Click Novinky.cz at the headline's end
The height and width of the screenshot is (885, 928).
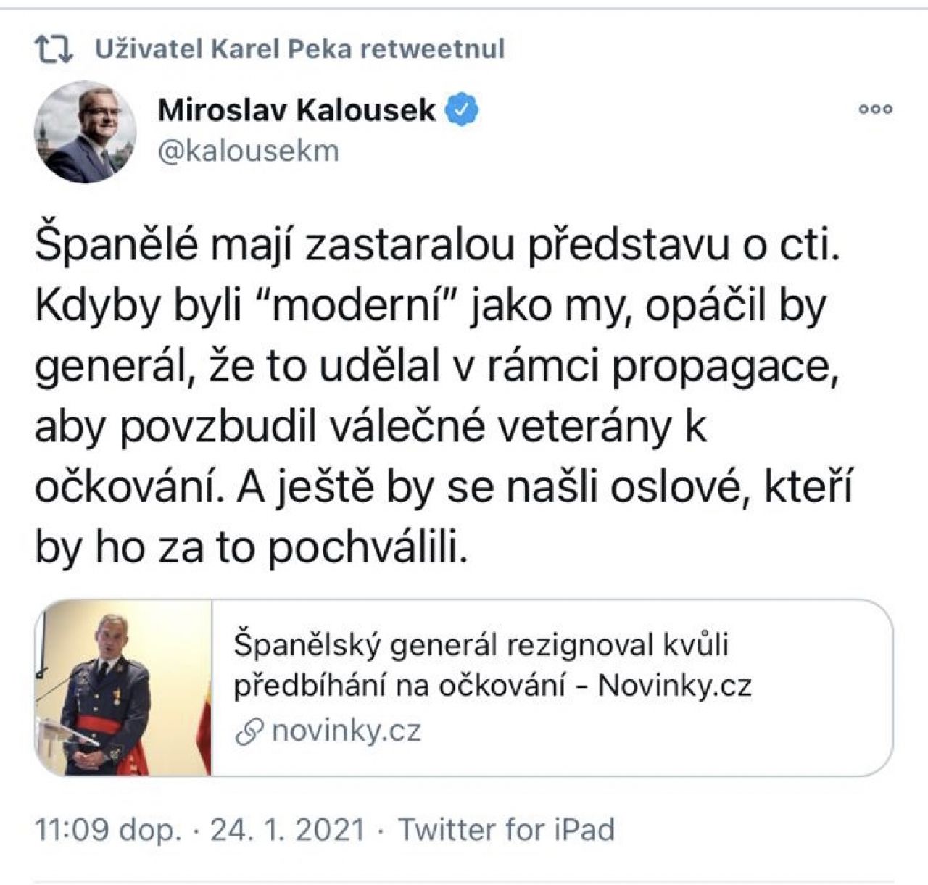click(674, 686)
